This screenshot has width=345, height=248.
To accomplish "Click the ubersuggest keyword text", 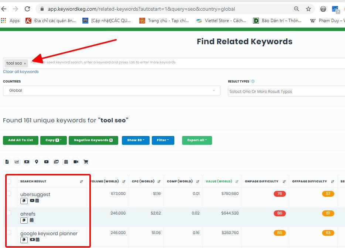I will (x=35, y=195).
